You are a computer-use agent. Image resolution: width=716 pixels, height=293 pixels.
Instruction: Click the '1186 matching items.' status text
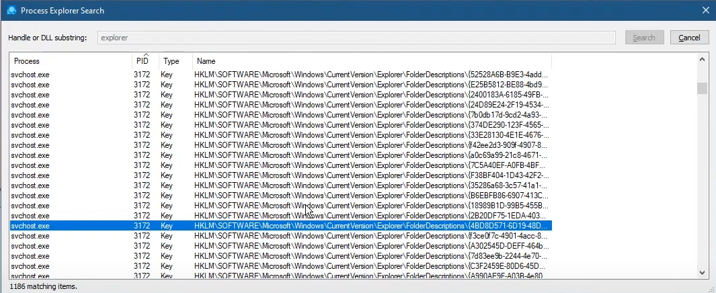[44, 286]
